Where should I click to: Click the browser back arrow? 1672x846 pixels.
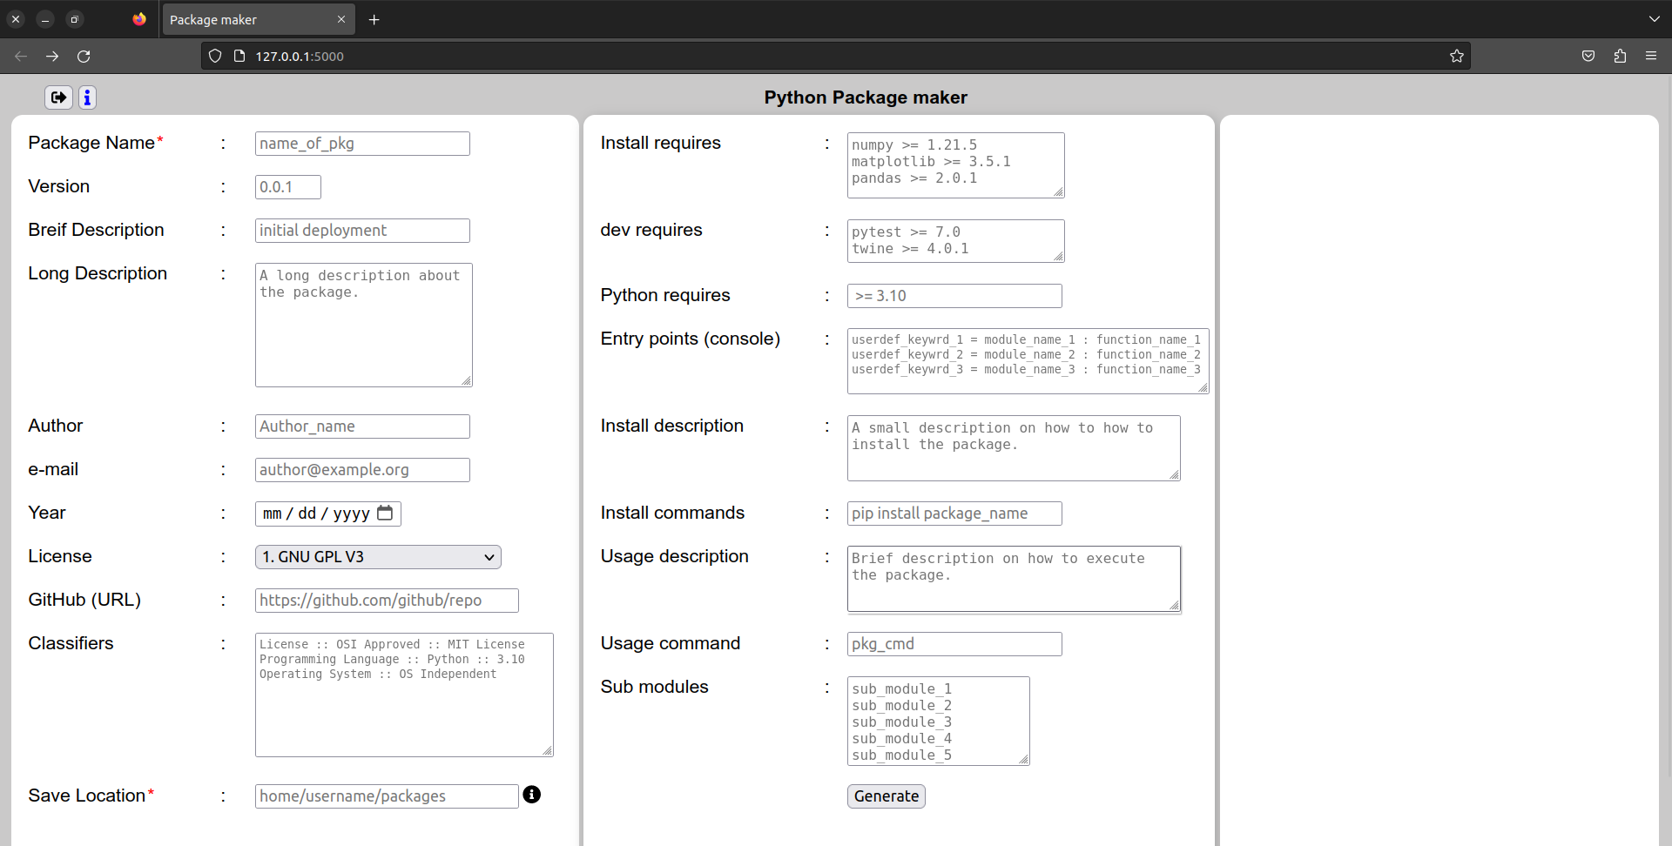[20, 56]
